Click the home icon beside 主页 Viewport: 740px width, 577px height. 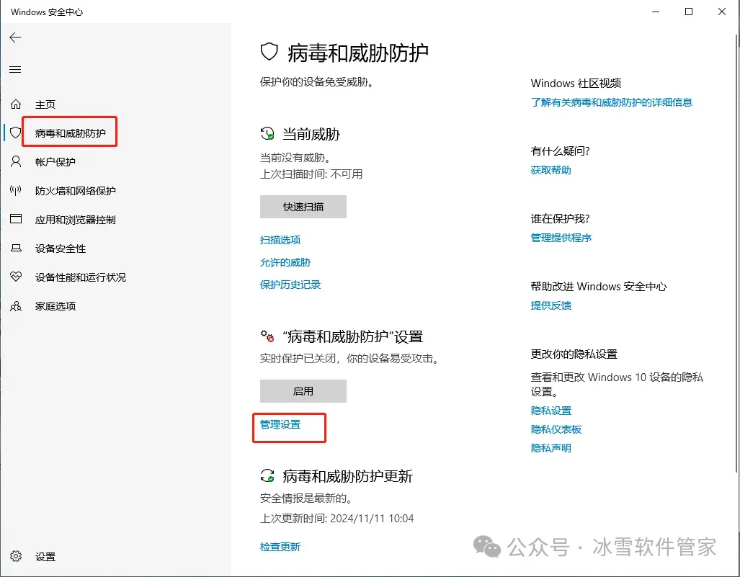point(16,104)
